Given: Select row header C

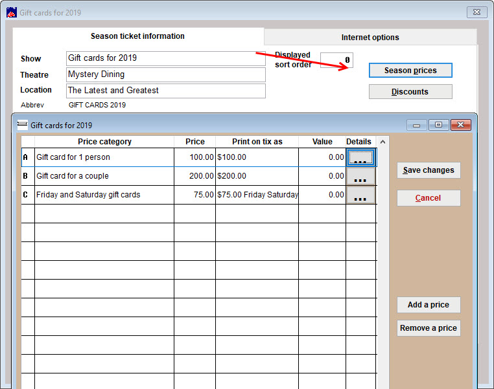Looking at the screenshot, I should (x=28, y=195).
